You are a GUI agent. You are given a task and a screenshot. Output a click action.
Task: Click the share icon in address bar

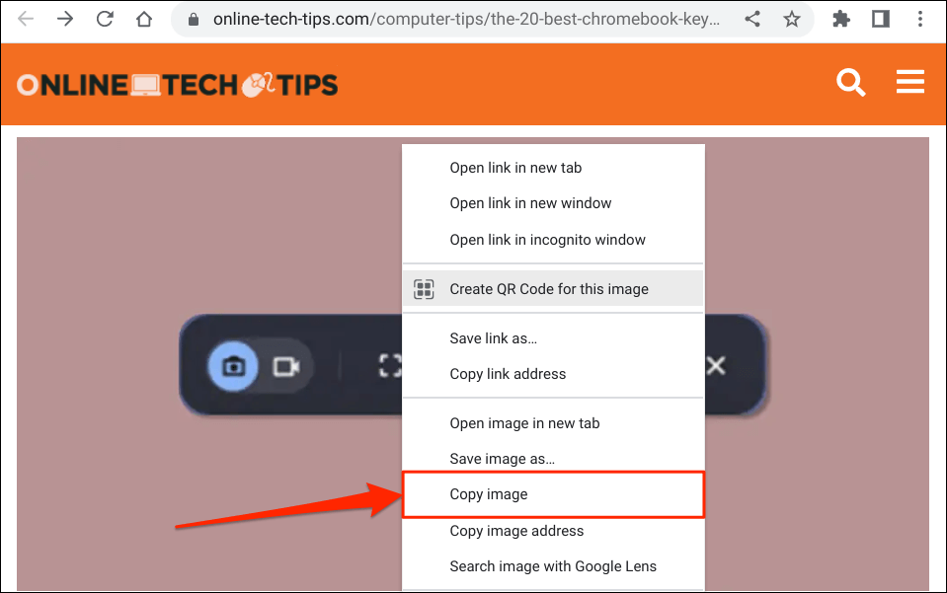pyautogui.click(x=751, y=20)
